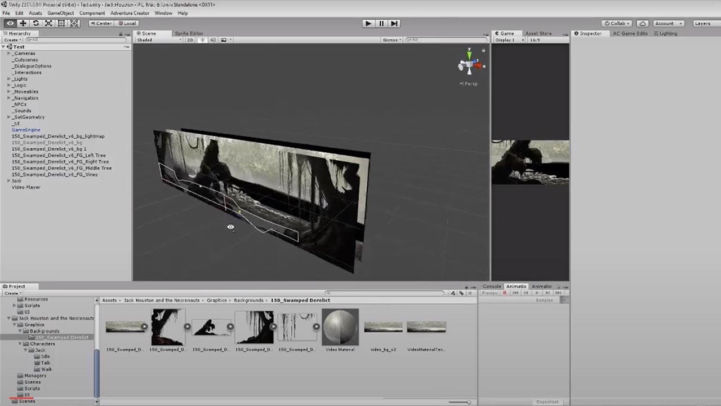Screen dimensions: 721x406
Task: Open the GameObject menu
Action: (x=60, y=13)
